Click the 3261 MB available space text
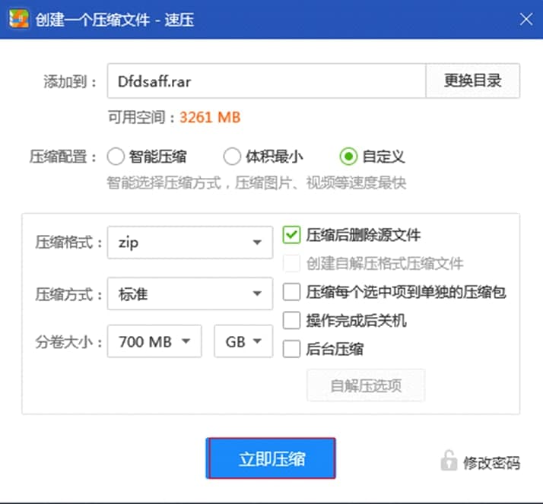Screen dimensions: 543x504 (x=210, y=117)
